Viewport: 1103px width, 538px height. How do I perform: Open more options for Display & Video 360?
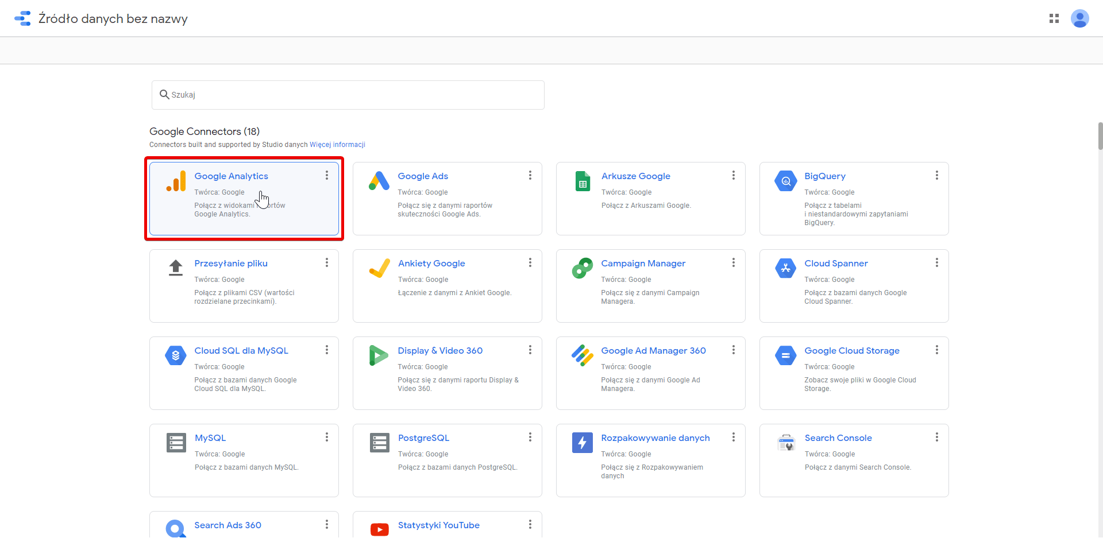coord(530,350)
